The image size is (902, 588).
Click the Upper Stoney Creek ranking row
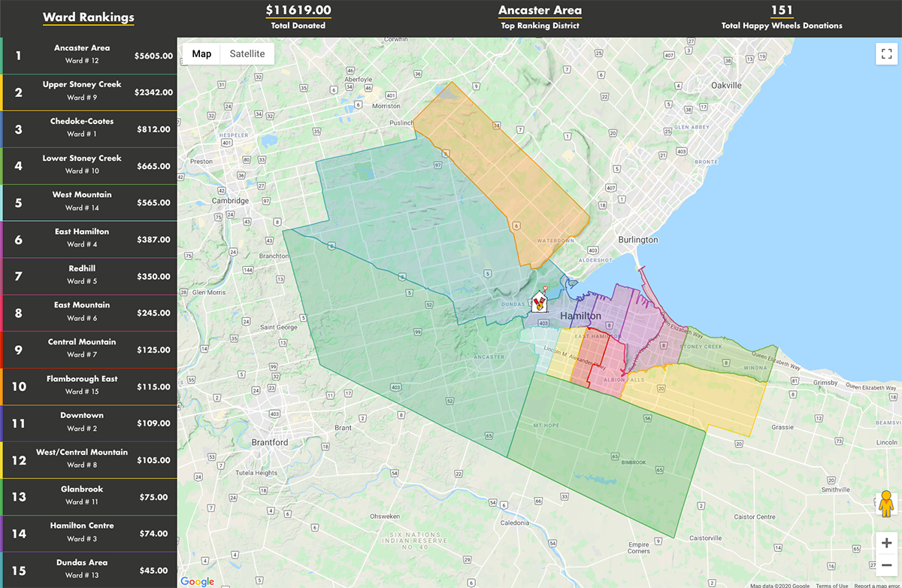pos(90,92)
